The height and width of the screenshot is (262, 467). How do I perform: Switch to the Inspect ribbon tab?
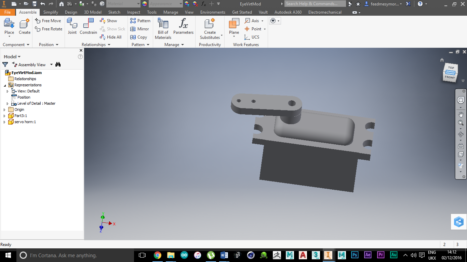134,12
